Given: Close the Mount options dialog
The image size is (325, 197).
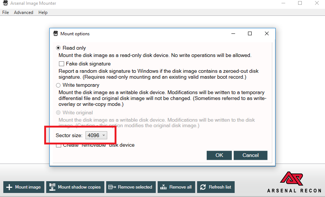Looking at the screenshot, I should pyautogui.click(x=267, y=33).
